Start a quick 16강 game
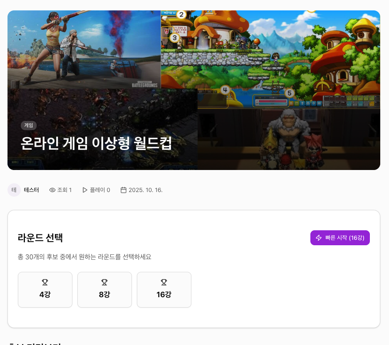389x345 pixels. pyautogui.click(x=340, y=238)
